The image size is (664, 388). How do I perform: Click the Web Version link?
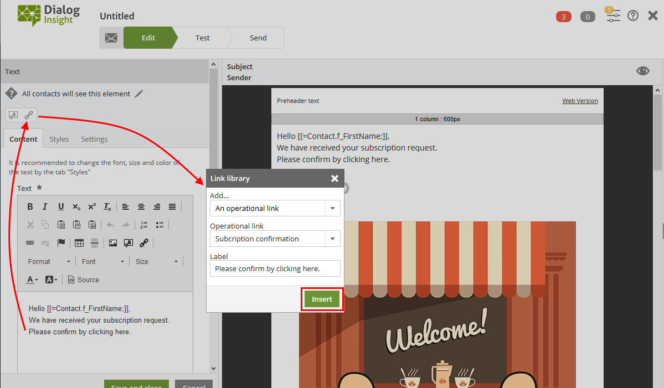click(x=580, y=101)
